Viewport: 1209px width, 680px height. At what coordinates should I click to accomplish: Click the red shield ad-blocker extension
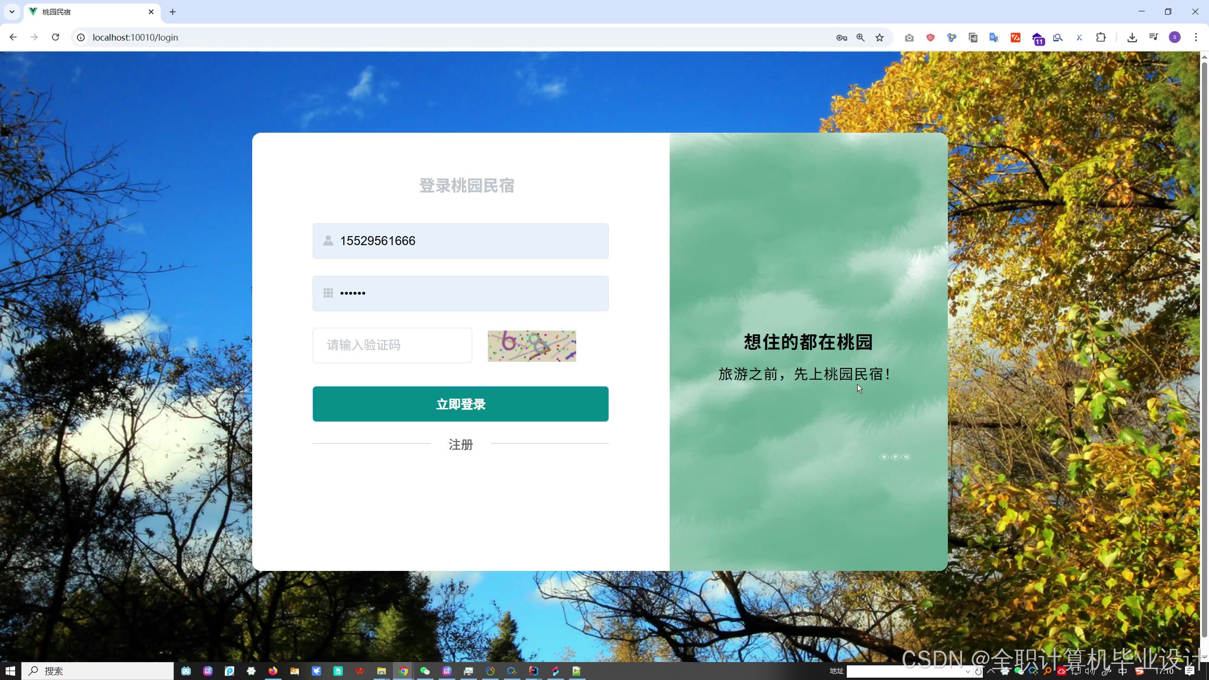(x=930, y=38)
